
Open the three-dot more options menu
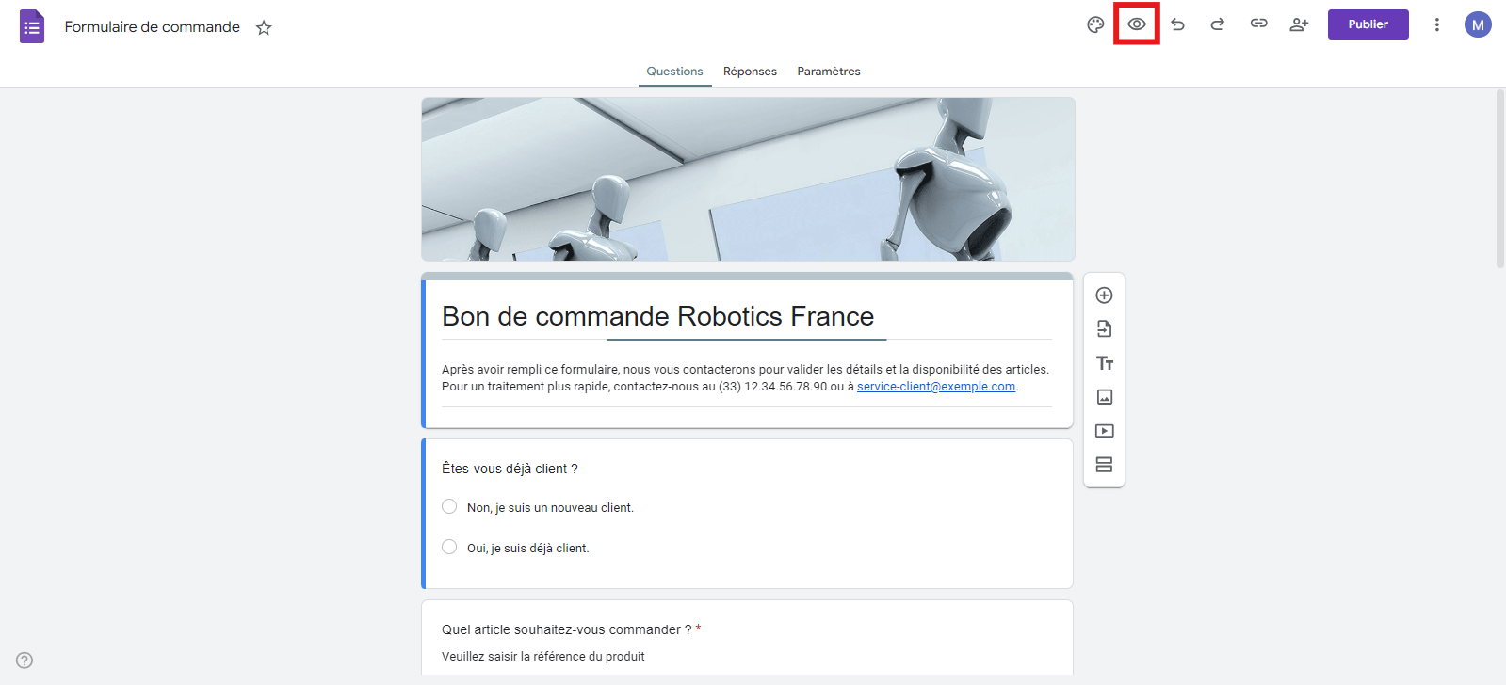tap(1436, 25)
